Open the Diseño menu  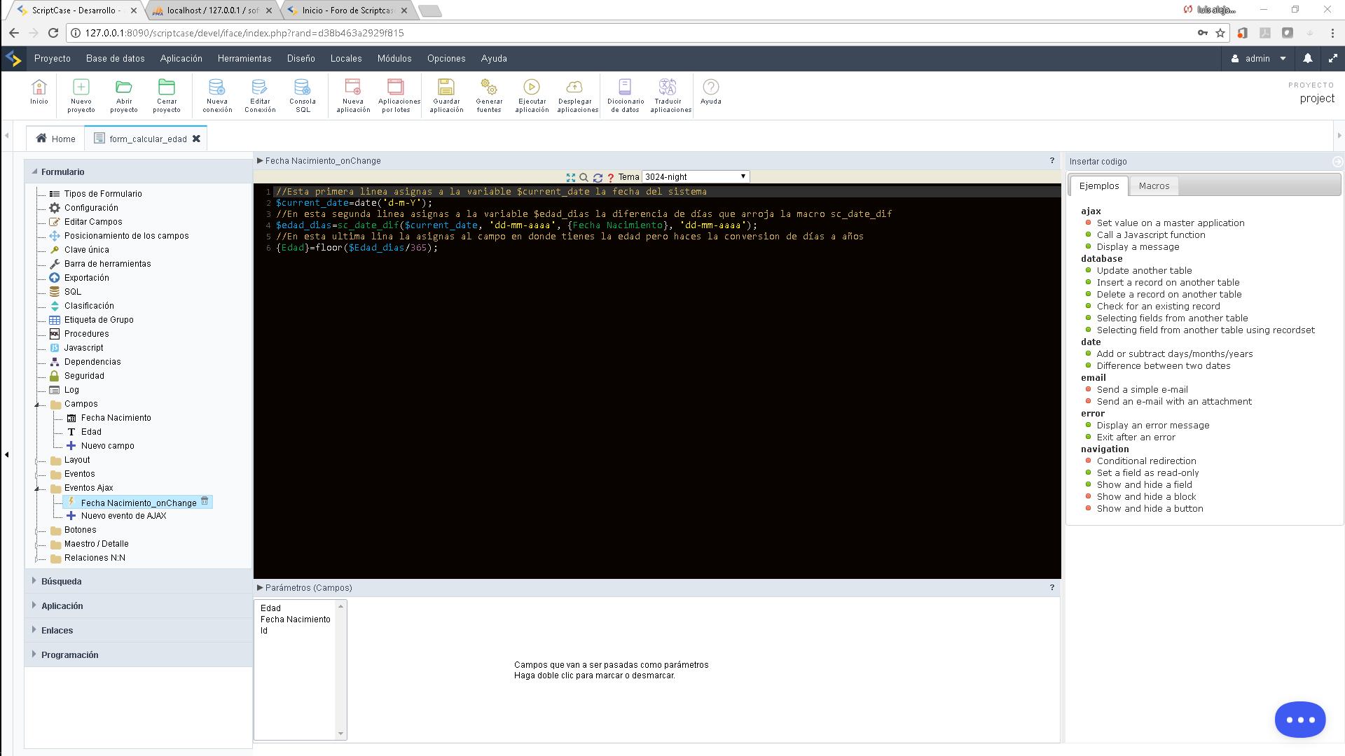(301, 59)
